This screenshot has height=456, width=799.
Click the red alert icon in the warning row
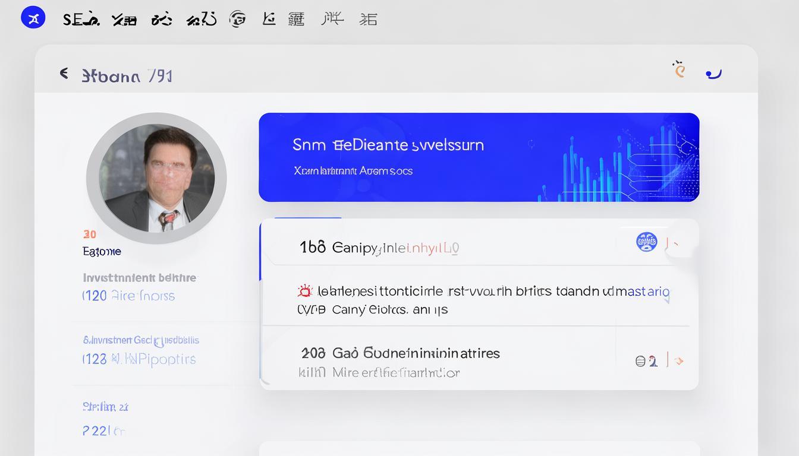pos(305,290)
